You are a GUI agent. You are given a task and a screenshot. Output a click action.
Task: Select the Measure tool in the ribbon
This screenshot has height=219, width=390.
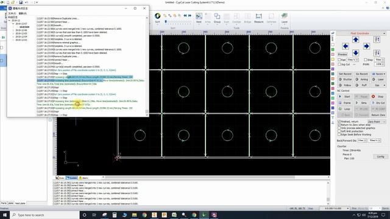[x=258, y=16]
